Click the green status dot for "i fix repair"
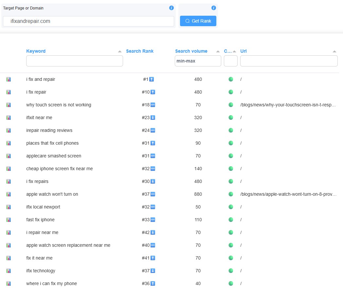 (230, 92)
